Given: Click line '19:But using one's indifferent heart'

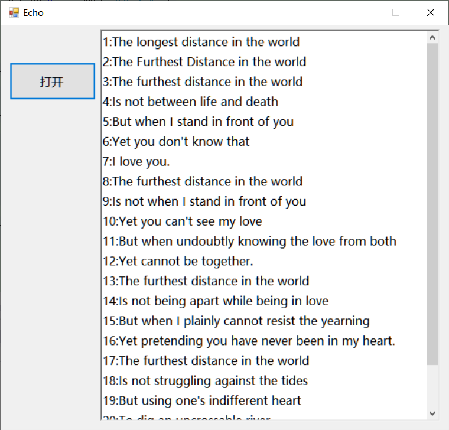Looking at the screenshot, I should coord(202,400).
